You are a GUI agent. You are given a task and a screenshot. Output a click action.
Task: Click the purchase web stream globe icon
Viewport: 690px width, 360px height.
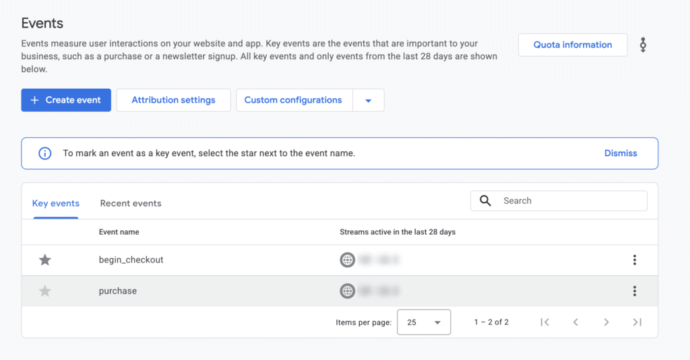[x=347, y=291]
